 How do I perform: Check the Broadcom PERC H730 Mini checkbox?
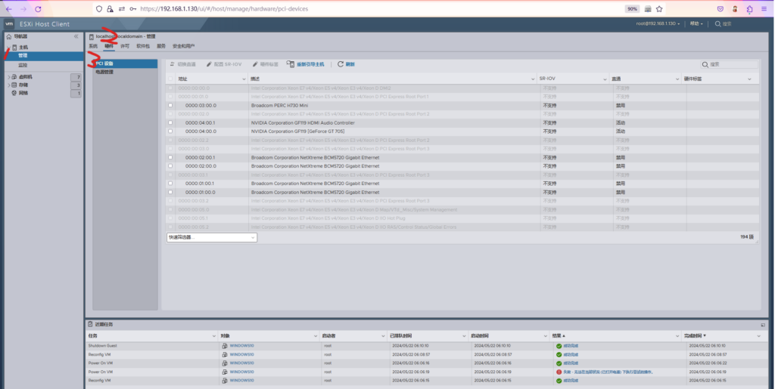(170, 106)
